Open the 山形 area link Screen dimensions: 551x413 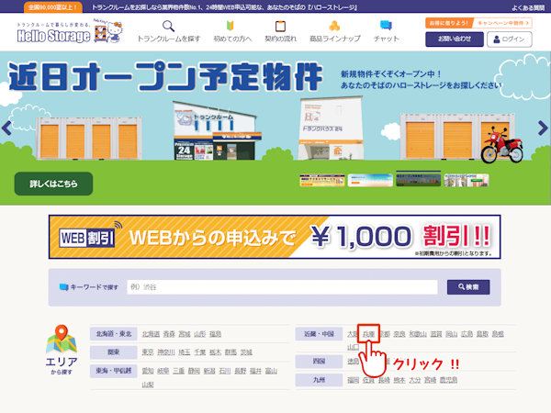tap(200, 334)
